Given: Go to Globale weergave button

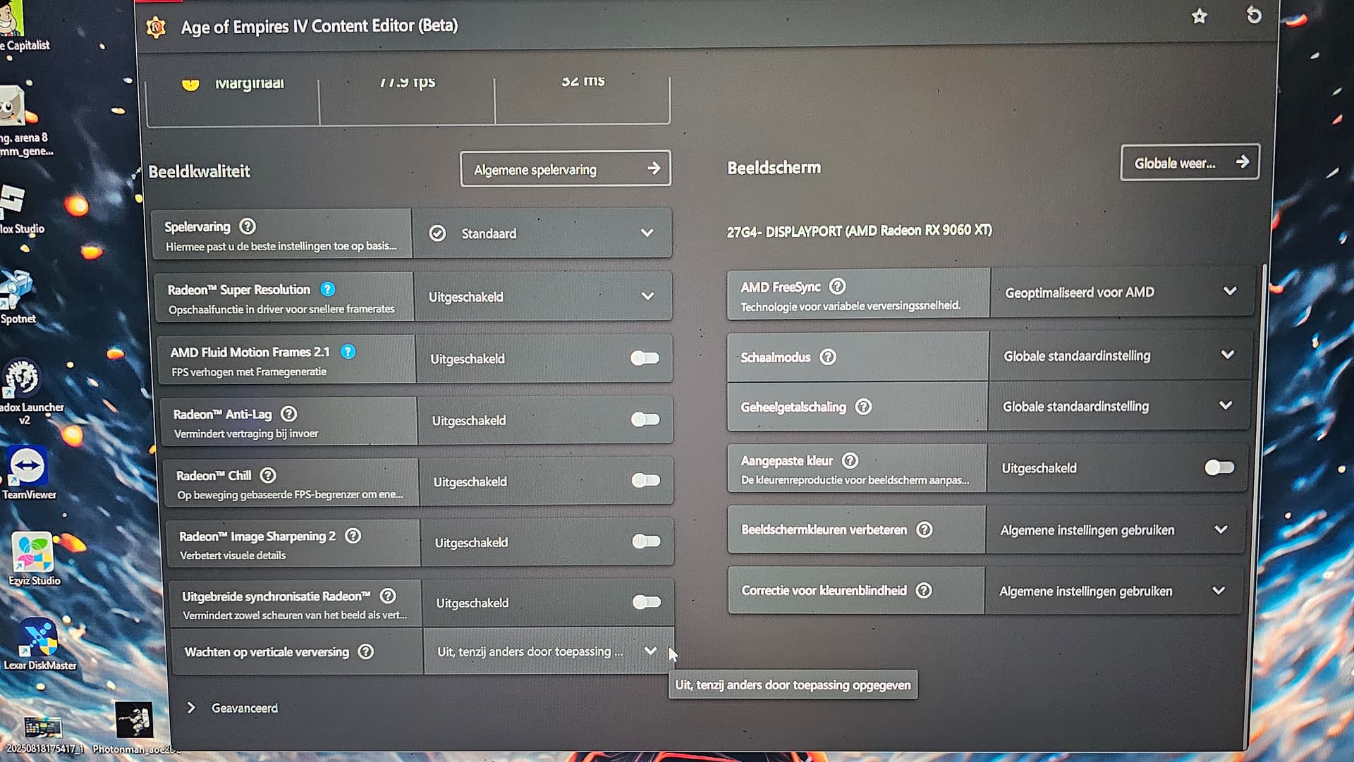Looking at the screenshot, I should tap(1190, 163).
